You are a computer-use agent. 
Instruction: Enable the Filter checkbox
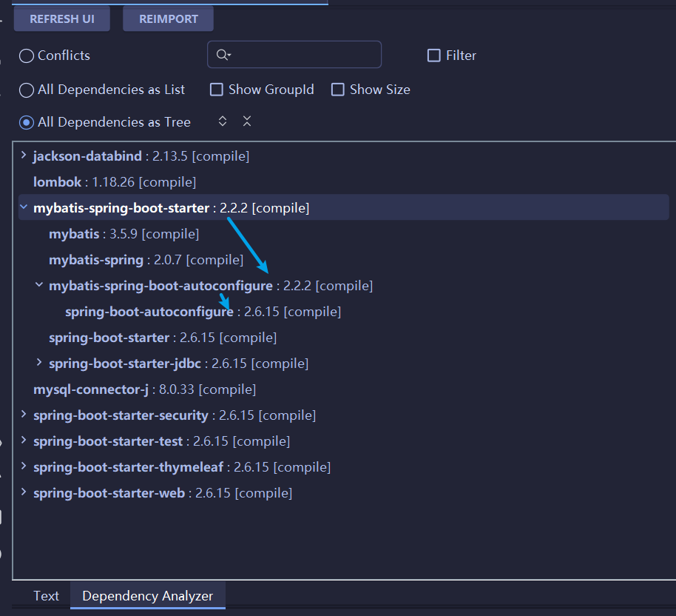coord(434,56)
